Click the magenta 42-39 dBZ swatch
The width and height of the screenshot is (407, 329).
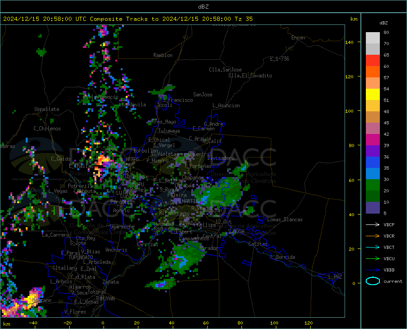pyautogui.click(x=373, y=140)
